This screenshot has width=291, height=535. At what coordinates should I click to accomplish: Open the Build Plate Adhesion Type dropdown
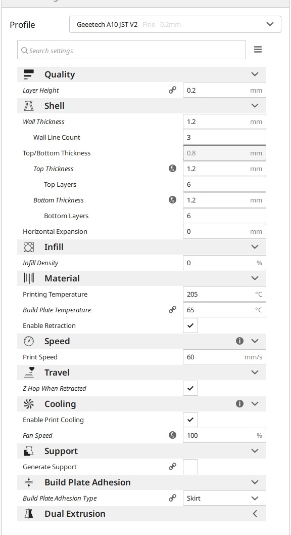[224, 498]
